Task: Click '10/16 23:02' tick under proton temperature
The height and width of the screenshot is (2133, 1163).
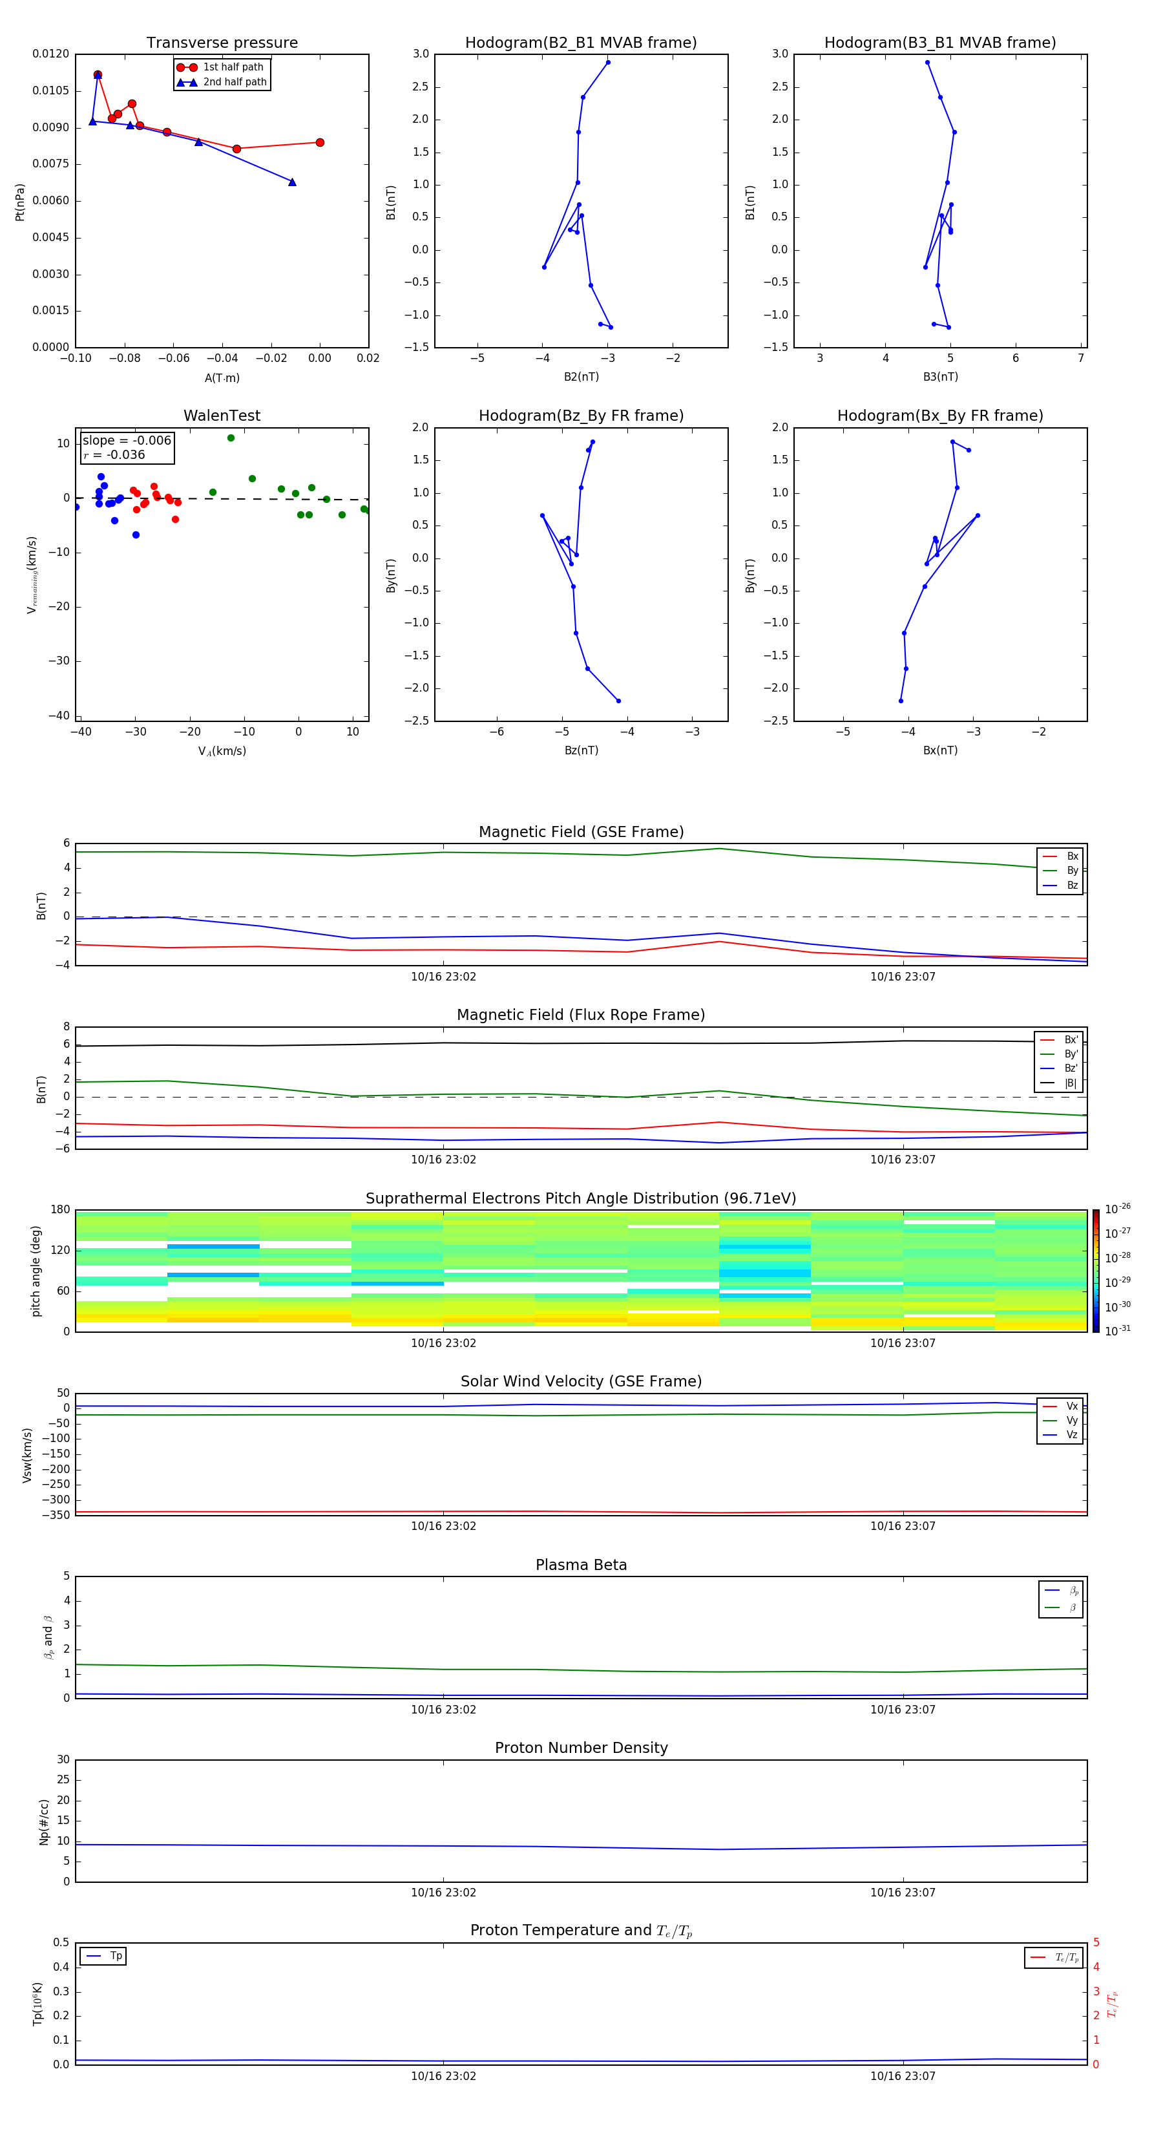Action: 444,2076
